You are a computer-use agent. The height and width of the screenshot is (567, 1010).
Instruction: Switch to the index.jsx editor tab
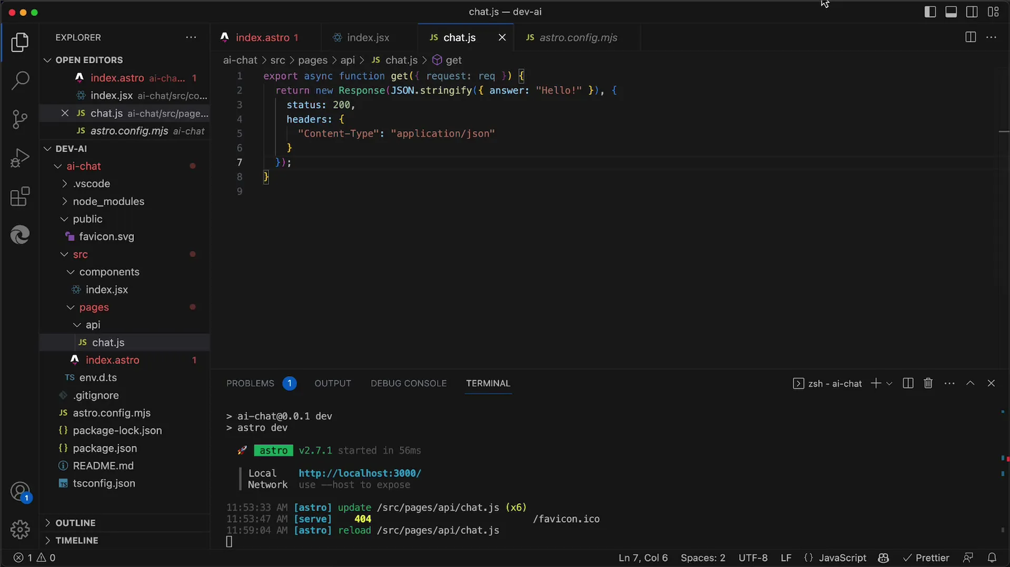pyautogui.click(x=368, y=37)
